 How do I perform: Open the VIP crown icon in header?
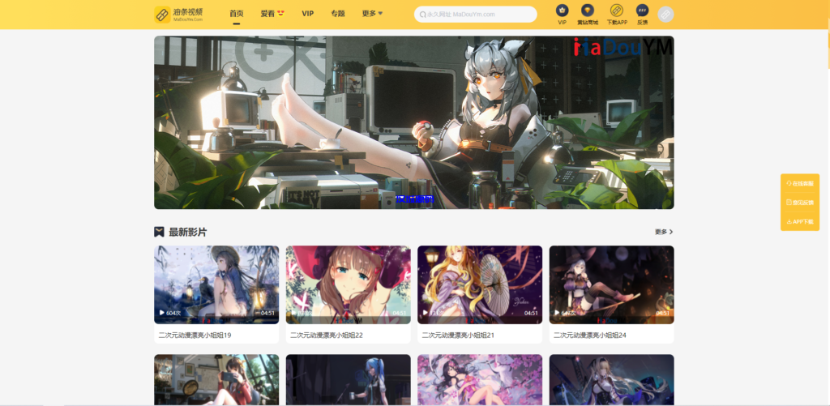(562, 11)
